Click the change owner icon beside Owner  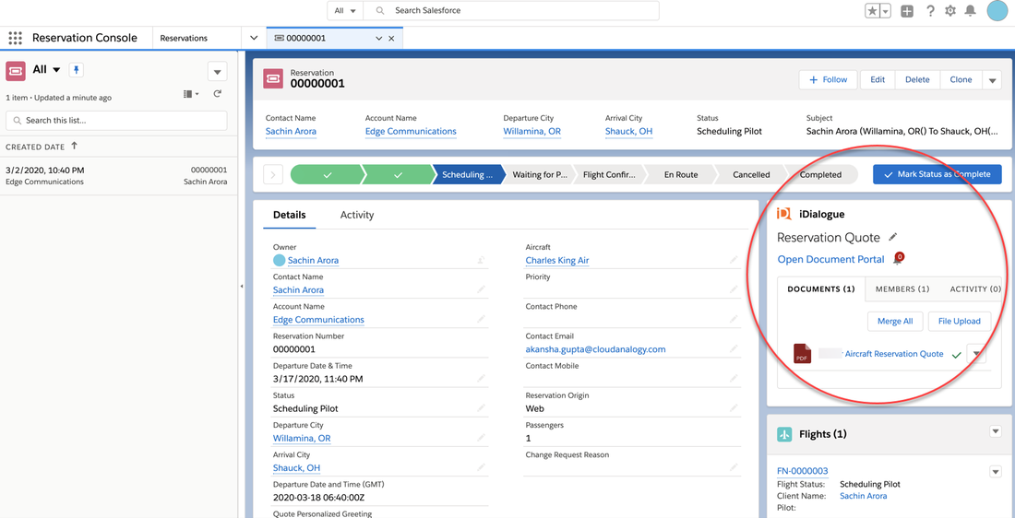[481, 260]
